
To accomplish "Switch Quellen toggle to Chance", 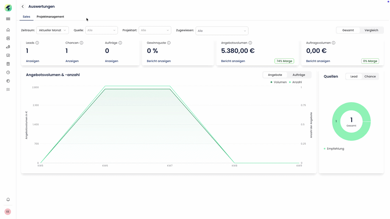I will (370, 76).
